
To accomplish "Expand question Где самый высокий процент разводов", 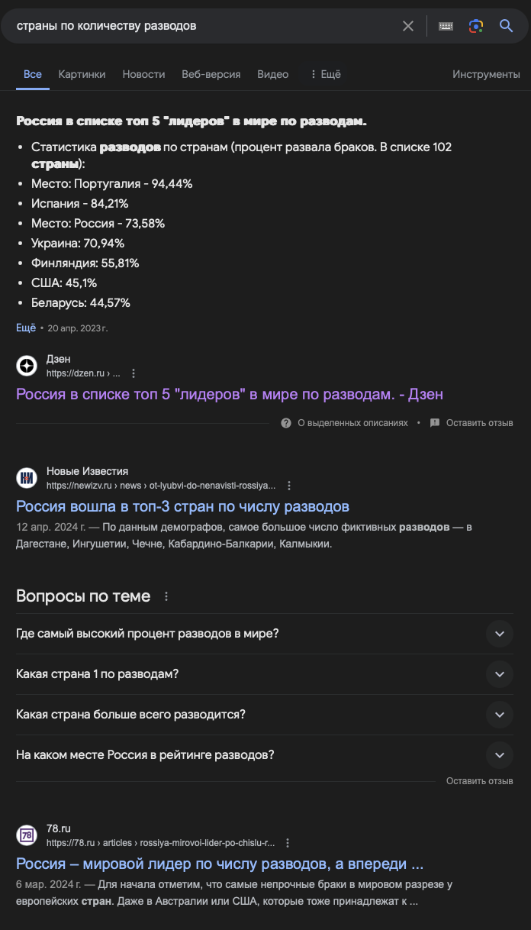I will pos(264,634).
